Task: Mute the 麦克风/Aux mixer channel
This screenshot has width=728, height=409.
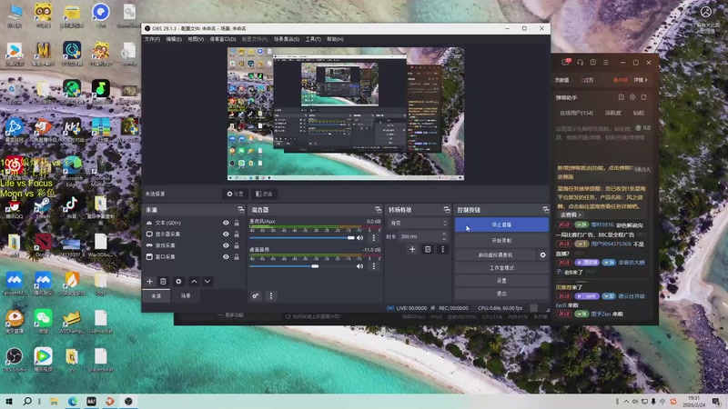Action: tap(359, 238)
